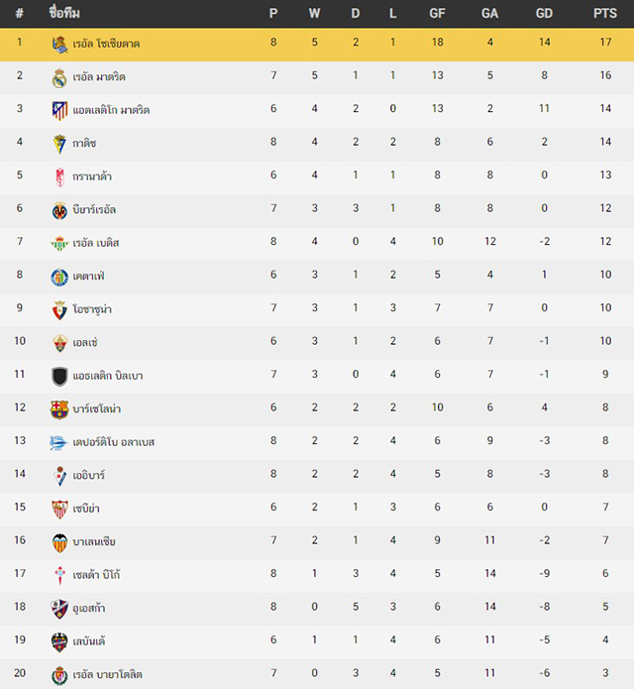Click the Levante club crest
Screen dimensions: 634x689
point(59,641)
